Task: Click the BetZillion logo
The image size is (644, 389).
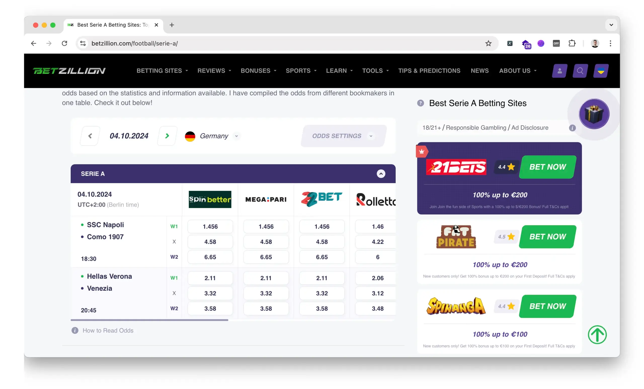Action: click(x=69, y=71)
